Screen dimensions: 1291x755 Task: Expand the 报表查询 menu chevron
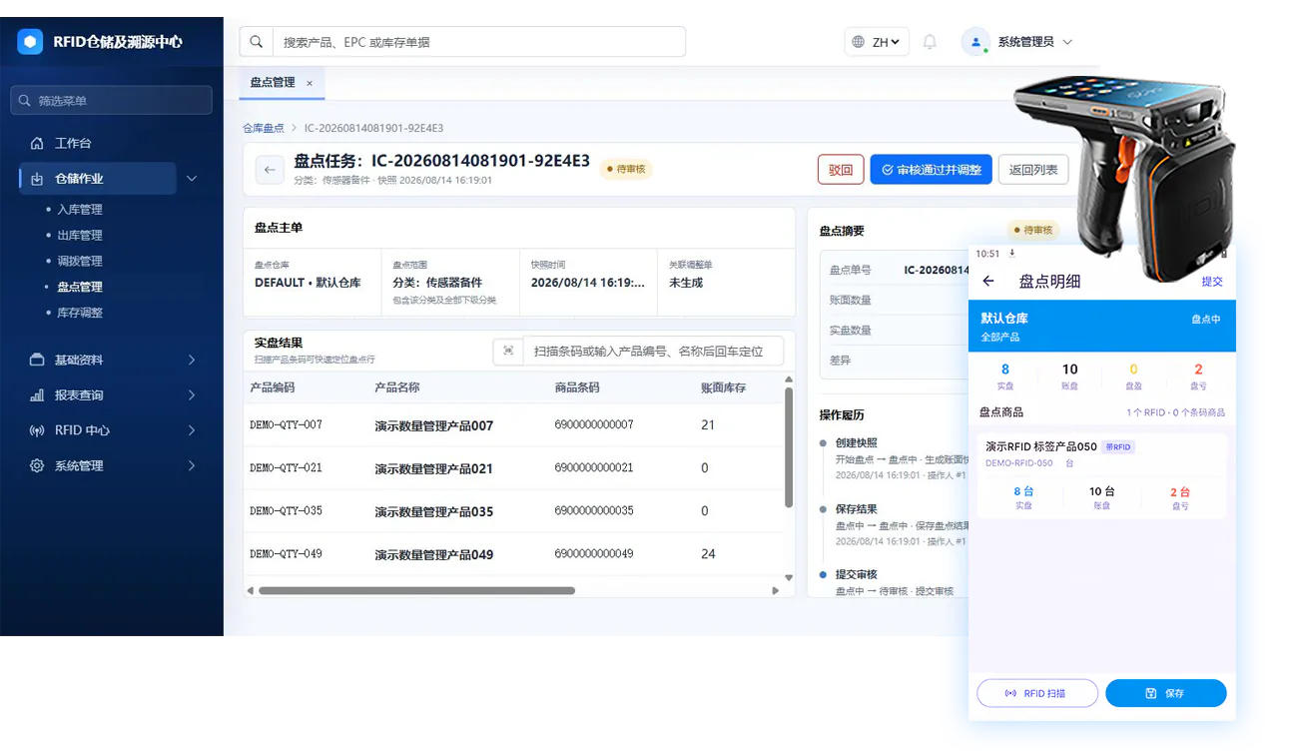[x=192, y=395]
